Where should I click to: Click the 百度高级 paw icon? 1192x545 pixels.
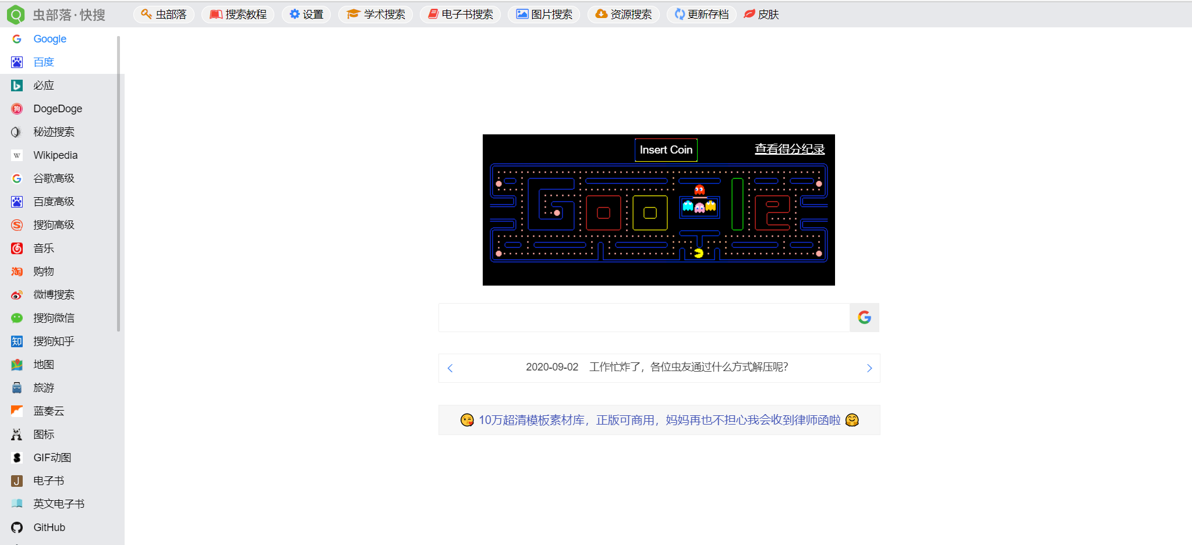click(x=17, y=202)
